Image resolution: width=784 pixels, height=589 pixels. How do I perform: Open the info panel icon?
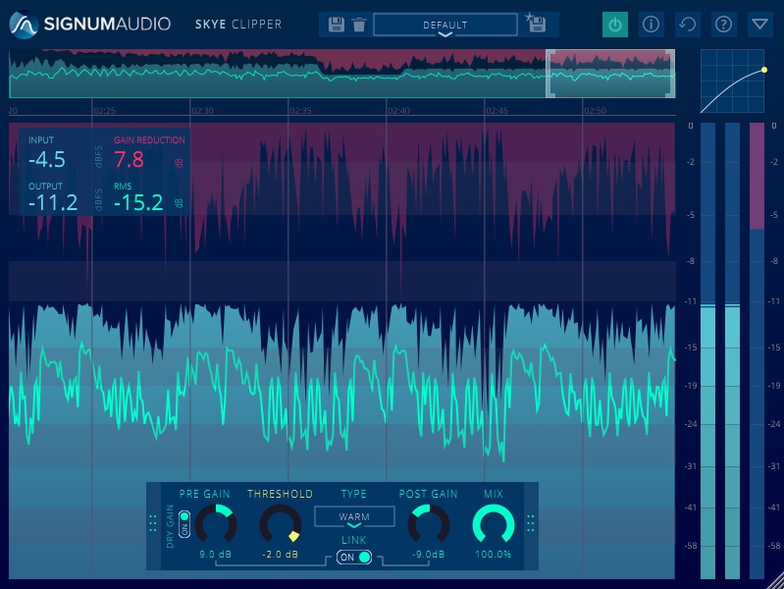pos(651,25)
